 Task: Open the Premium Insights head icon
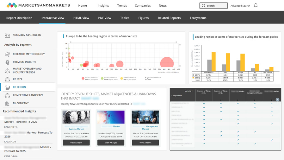[x=7, y=62]
